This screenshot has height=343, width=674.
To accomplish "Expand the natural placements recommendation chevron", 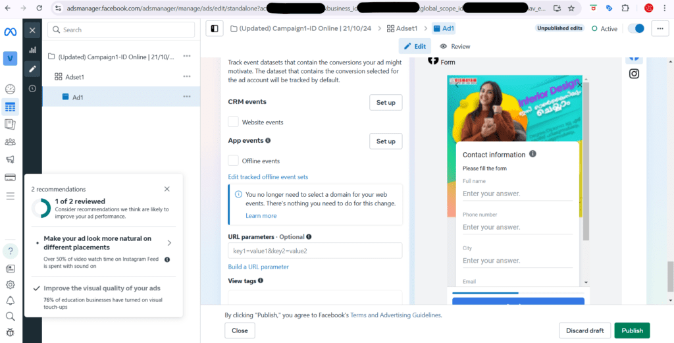I will (169, 243).
